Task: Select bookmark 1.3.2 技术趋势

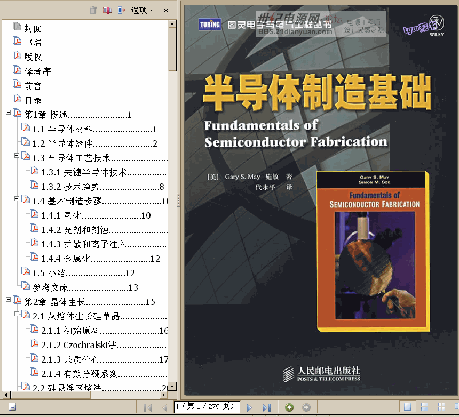Action: pyautogui.click(x=102, y=187)
